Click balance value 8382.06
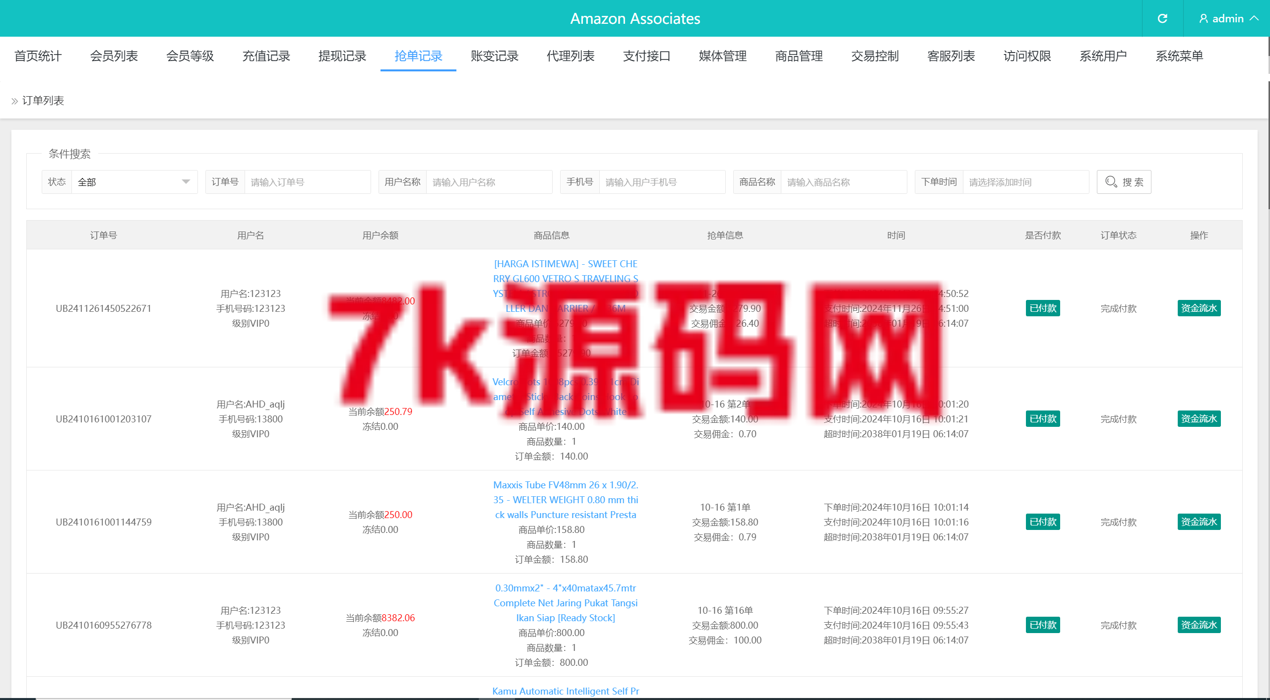Screen dimensions: 1270x700 point(398,618)
